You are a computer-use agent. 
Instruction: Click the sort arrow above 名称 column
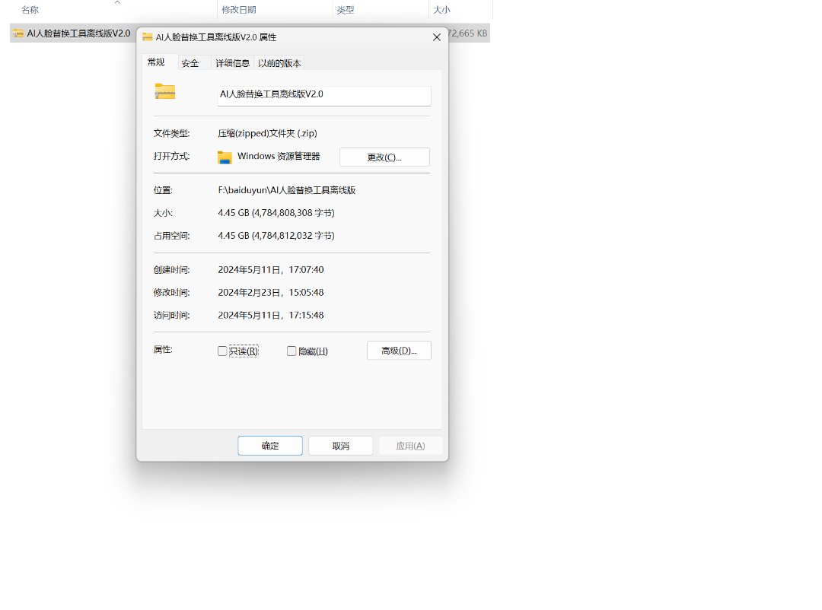click(x=116, y=3)
